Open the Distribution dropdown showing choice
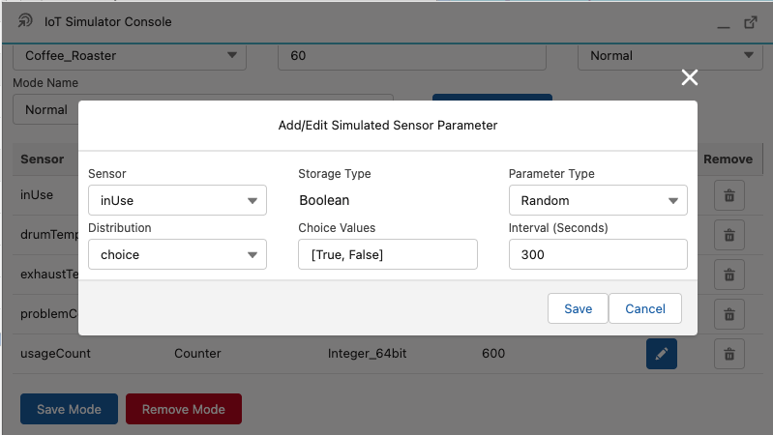 pyautogui.click(x=177, y=254)
